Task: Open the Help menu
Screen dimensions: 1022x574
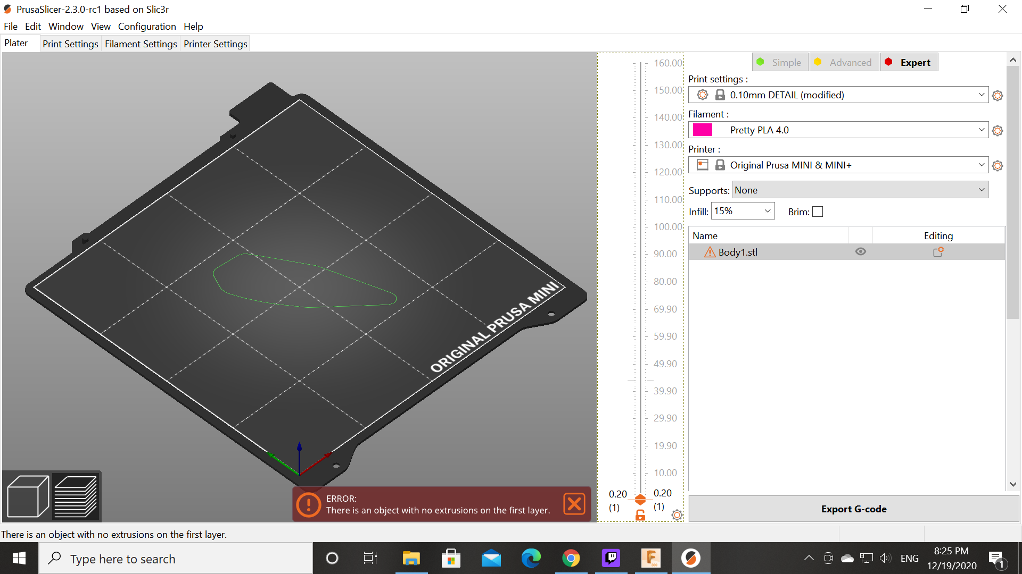Action: coord(193,26)
